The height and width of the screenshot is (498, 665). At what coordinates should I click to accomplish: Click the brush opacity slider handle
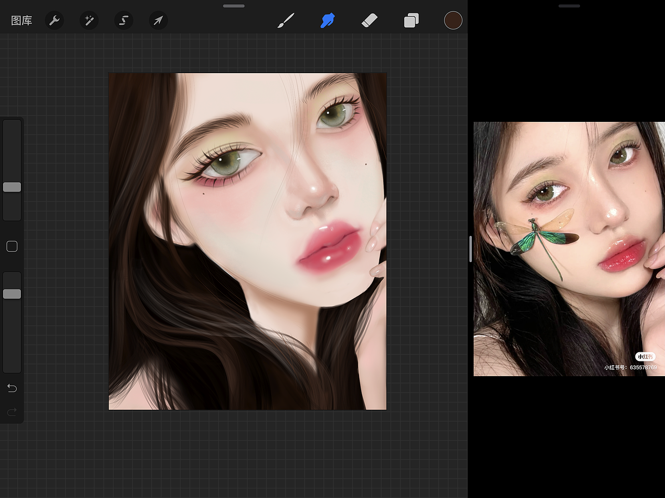12,294
